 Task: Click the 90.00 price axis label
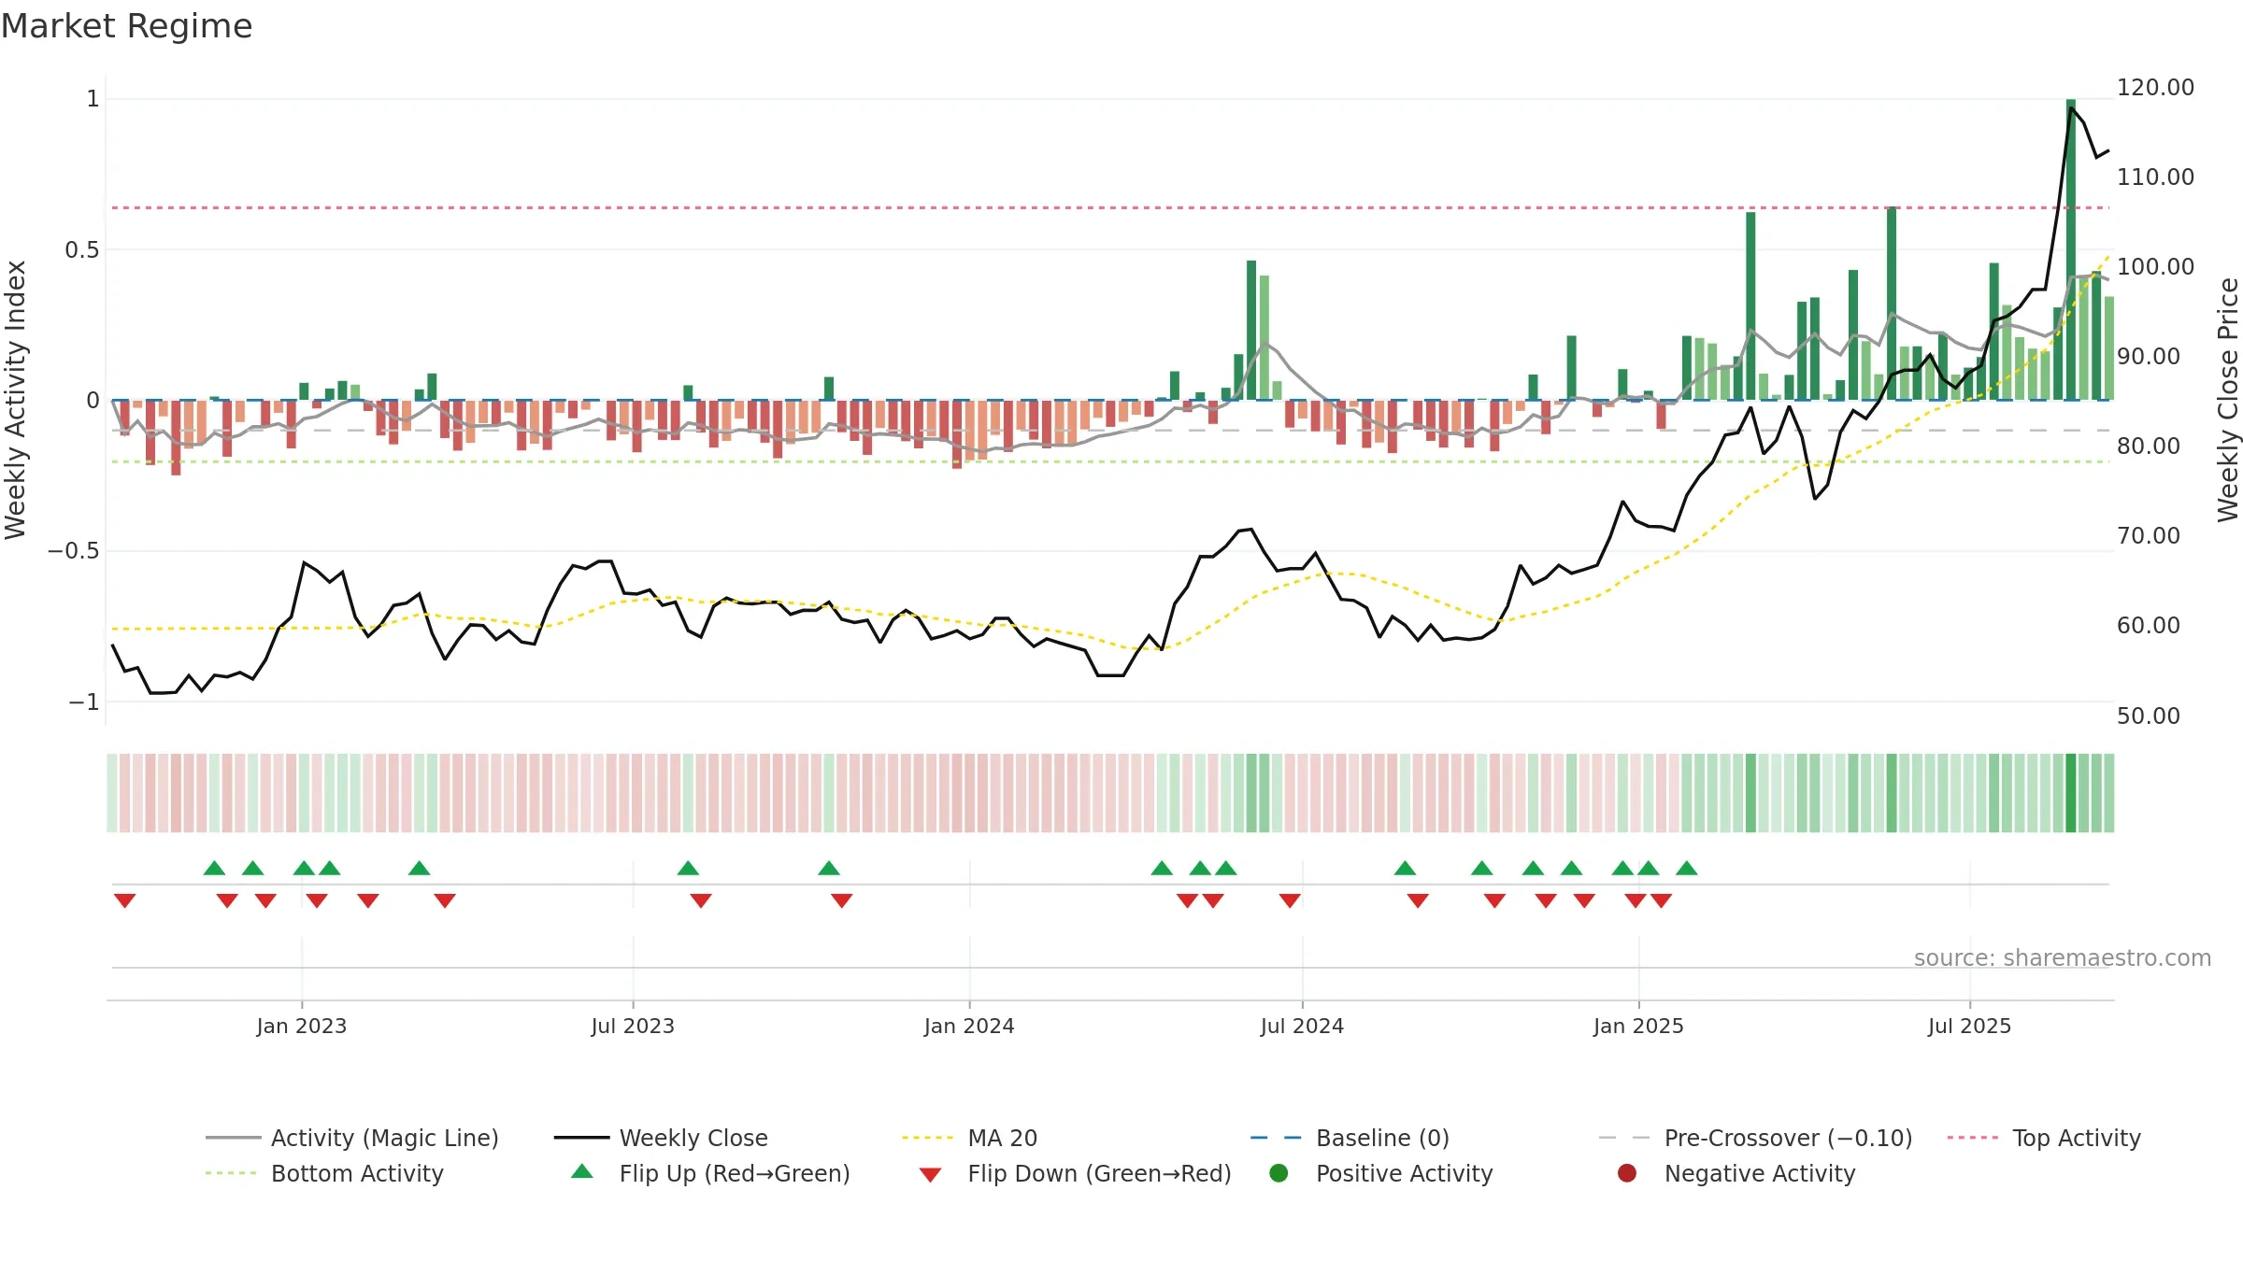pyautogui.click(x=2149, y=357)
